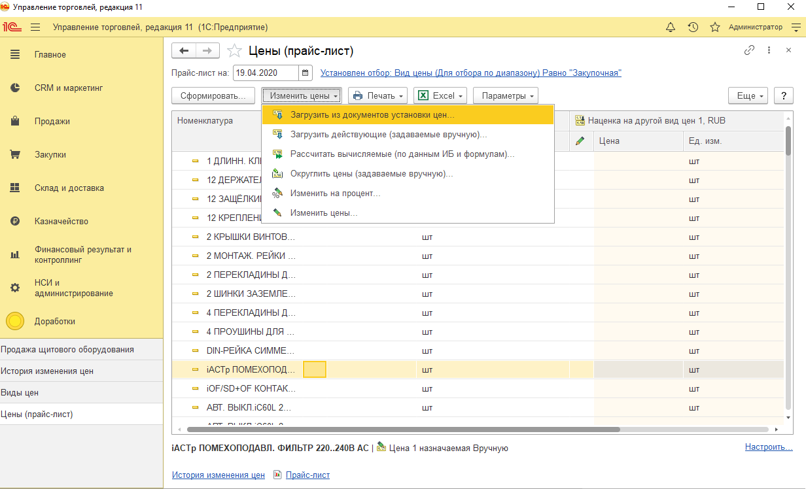Click the Настроить link

(769, 447)
